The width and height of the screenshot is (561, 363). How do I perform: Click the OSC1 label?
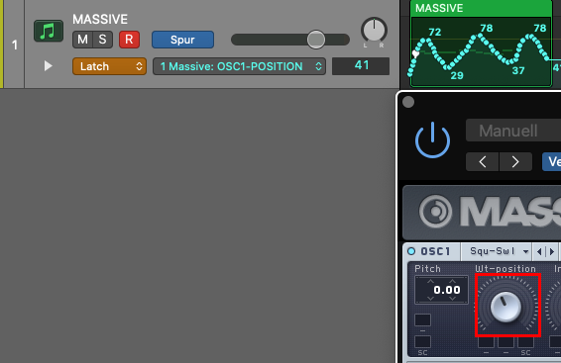click(435, 251)
